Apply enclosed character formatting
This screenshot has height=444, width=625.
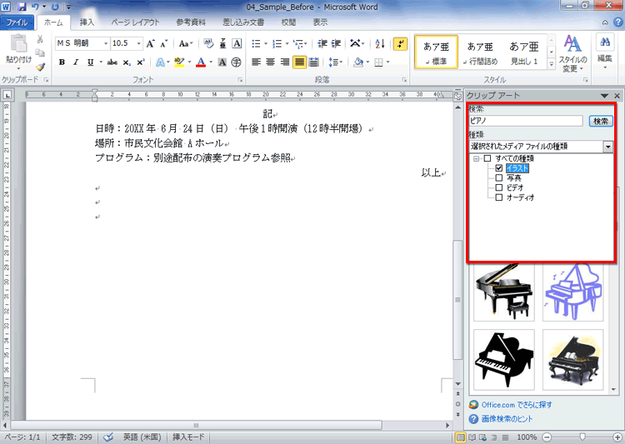tap(237, 62)
